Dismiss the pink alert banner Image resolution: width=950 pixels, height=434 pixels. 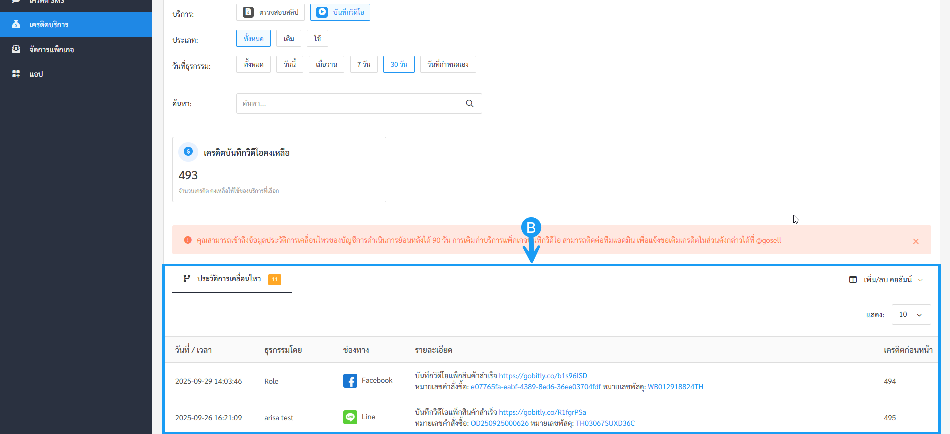pyautogui.click(x=916, y=241)
